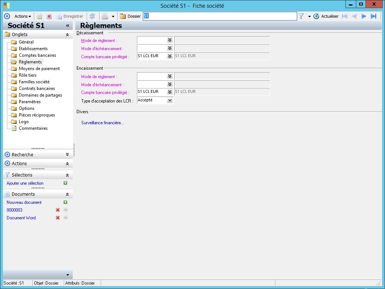Click the red delete icon in toolbar
The height and width of the screenshot is (289, 385).
point(49,16)
